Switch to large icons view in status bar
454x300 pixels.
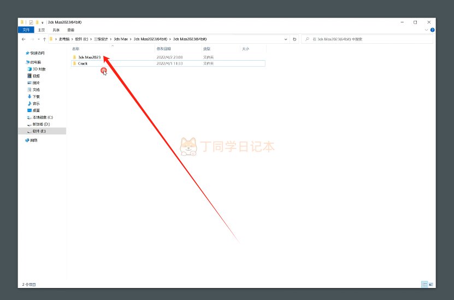tap(431, 284)
